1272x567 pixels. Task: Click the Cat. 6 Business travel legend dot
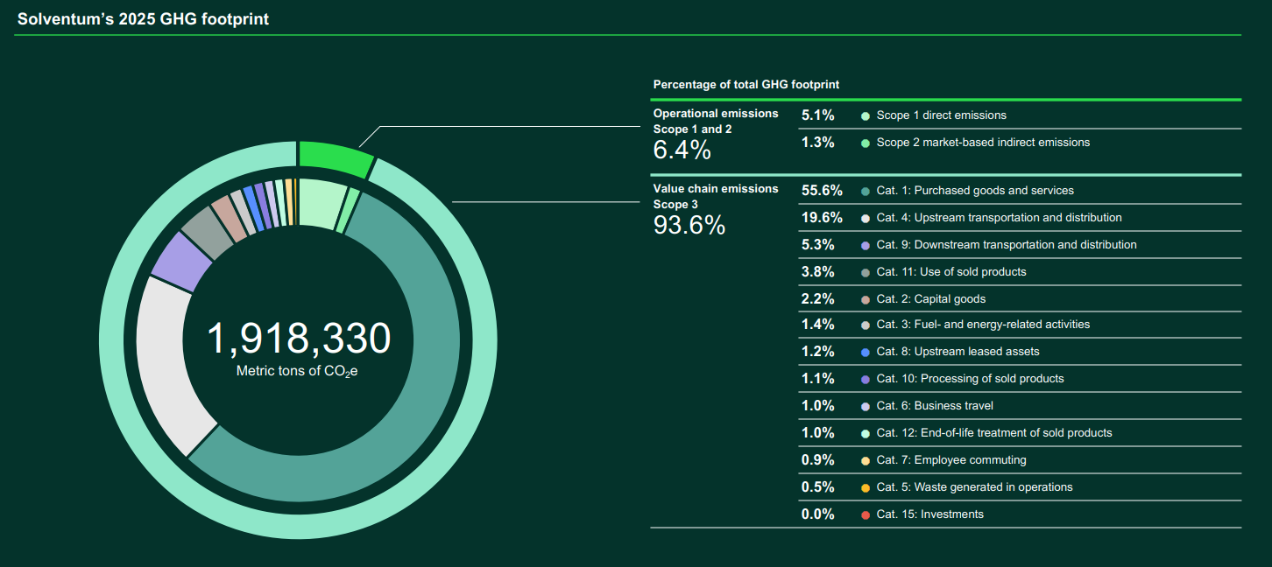pos(866,406)
